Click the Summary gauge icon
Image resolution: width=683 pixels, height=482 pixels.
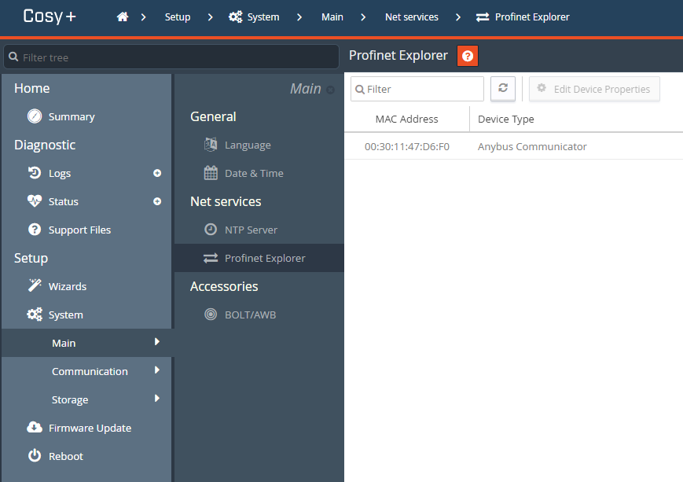pos(35,116)
